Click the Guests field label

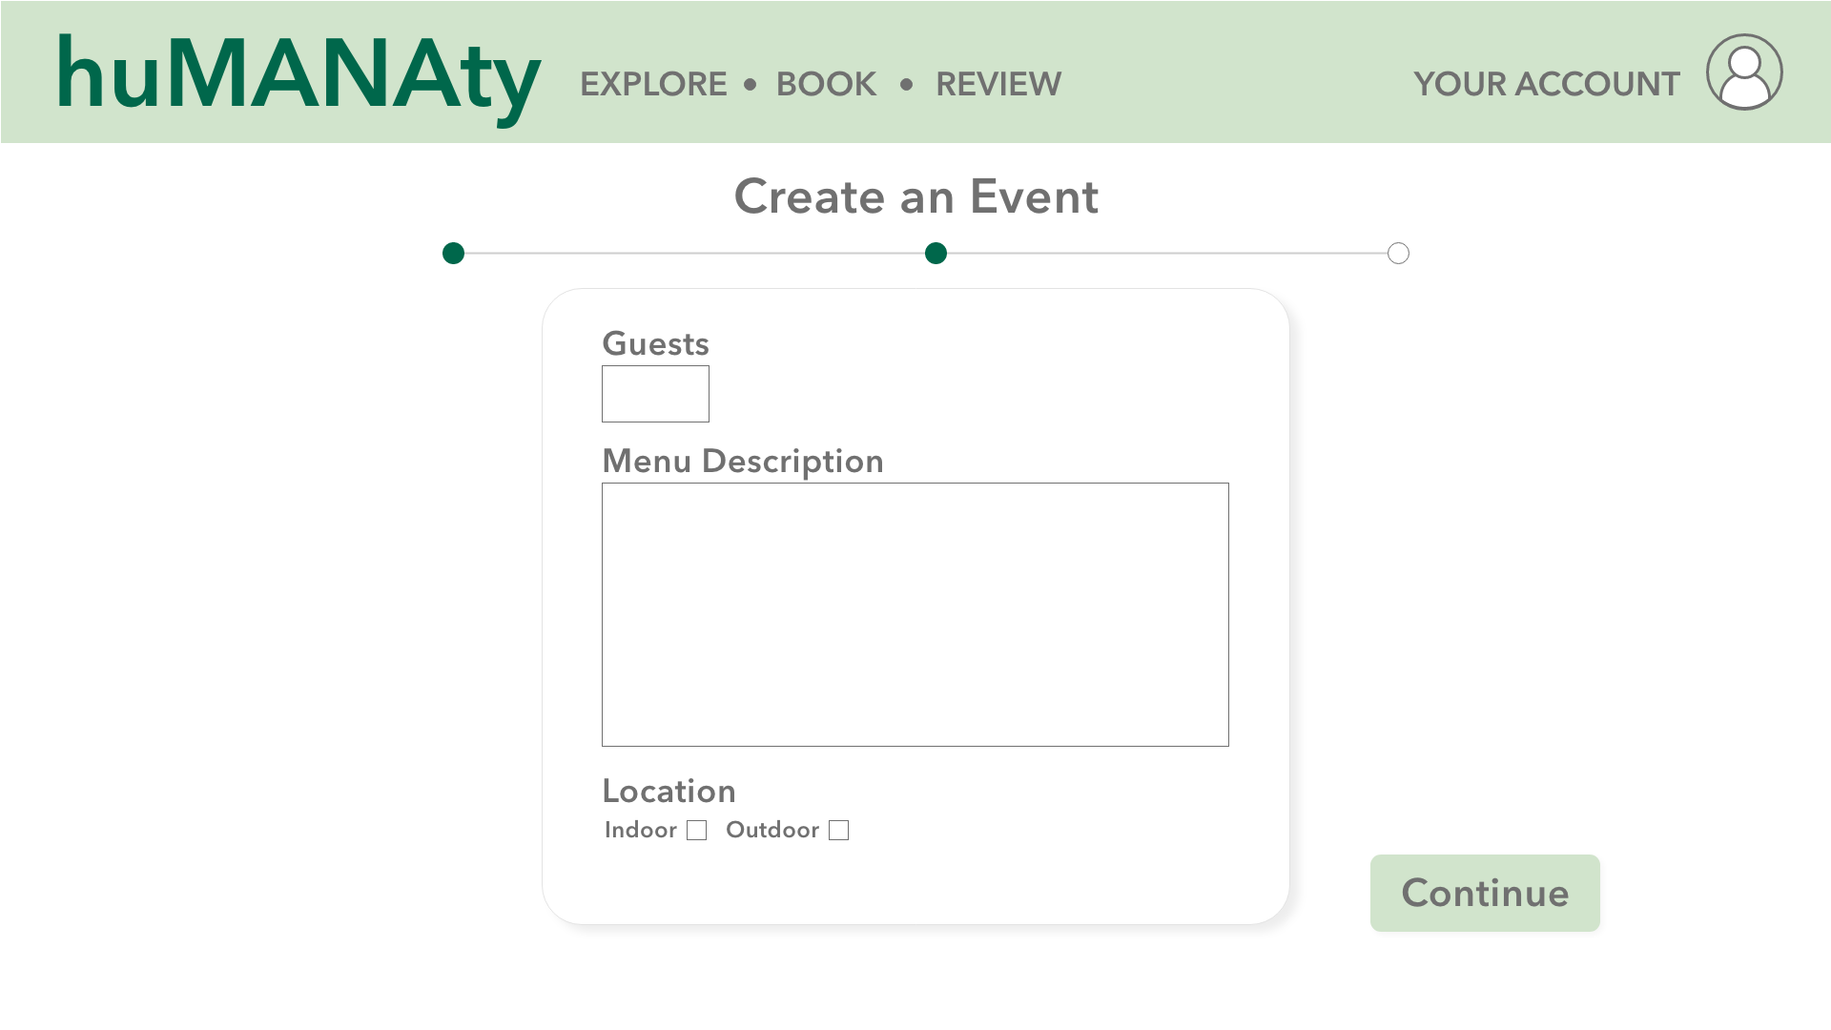pyautogui.click(x=655, y=344)
